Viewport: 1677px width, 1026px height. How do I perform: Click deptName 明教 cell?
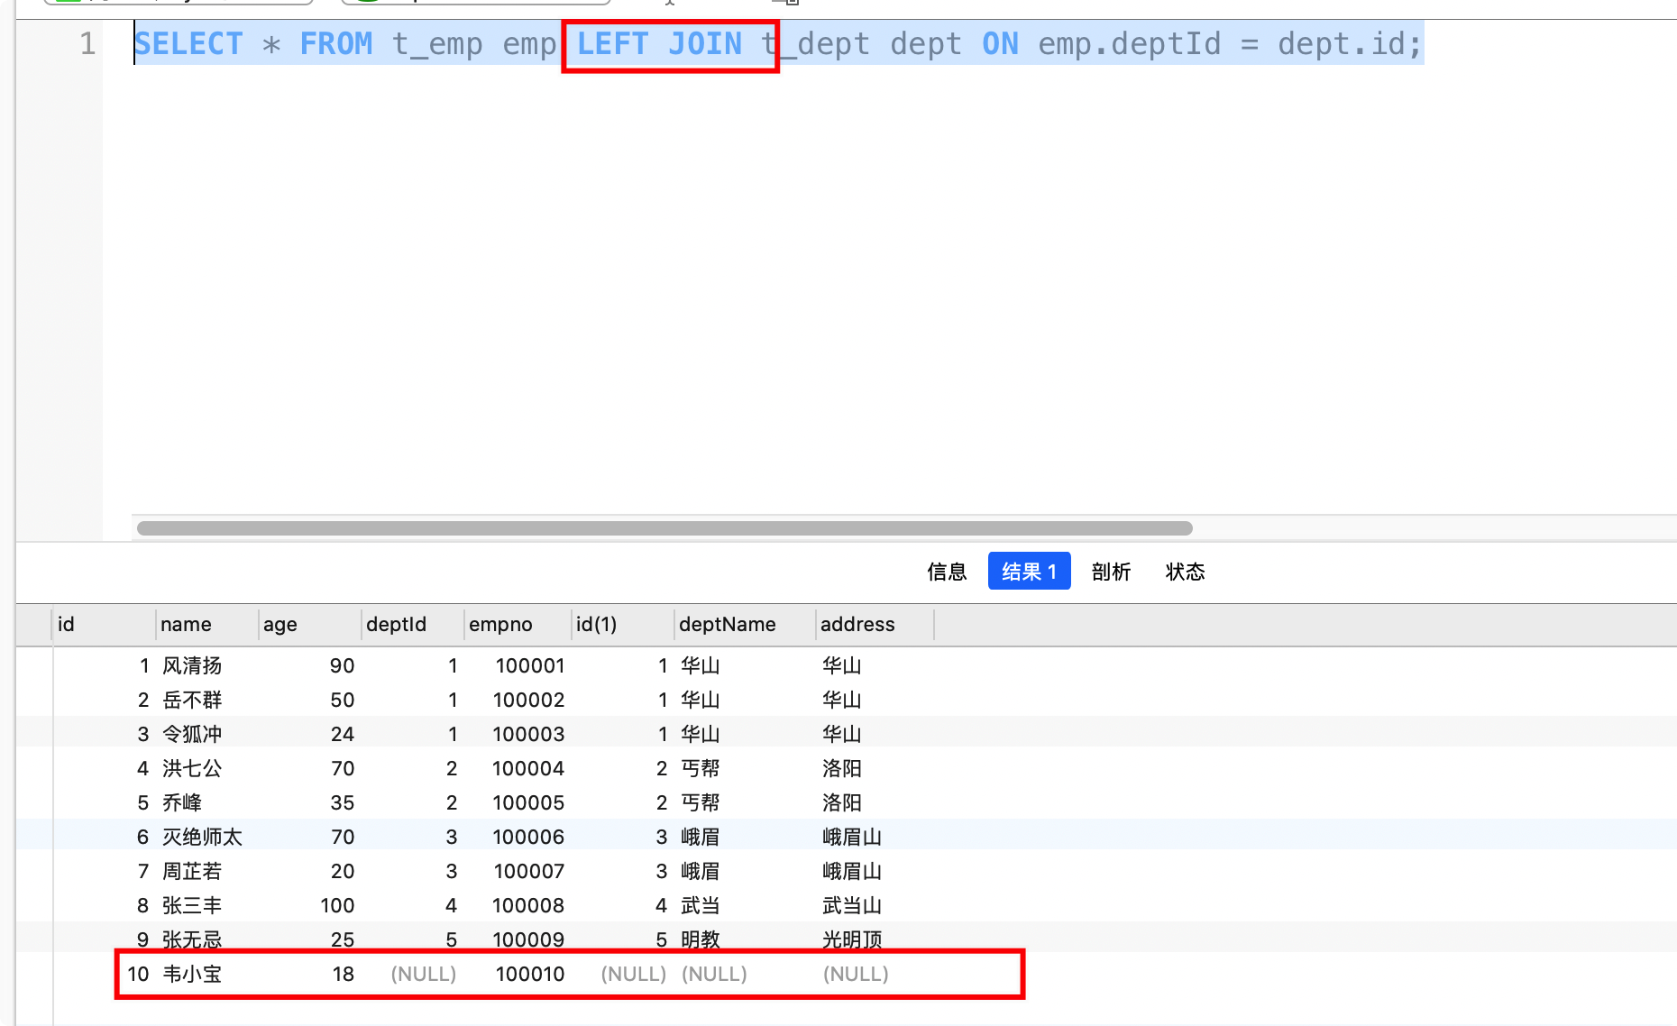[x=701, y=939]
